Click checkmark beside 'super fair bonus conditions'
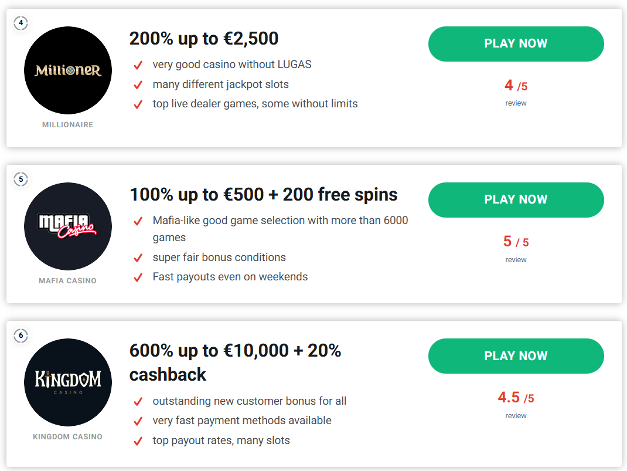627x471 pixels. tap(138, 258)
